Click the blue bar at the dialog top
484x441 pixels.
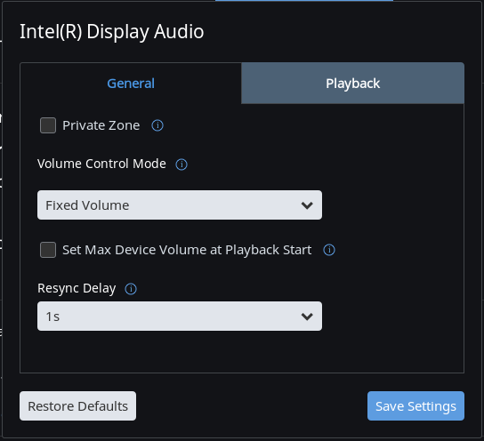(x=304, y=1)
